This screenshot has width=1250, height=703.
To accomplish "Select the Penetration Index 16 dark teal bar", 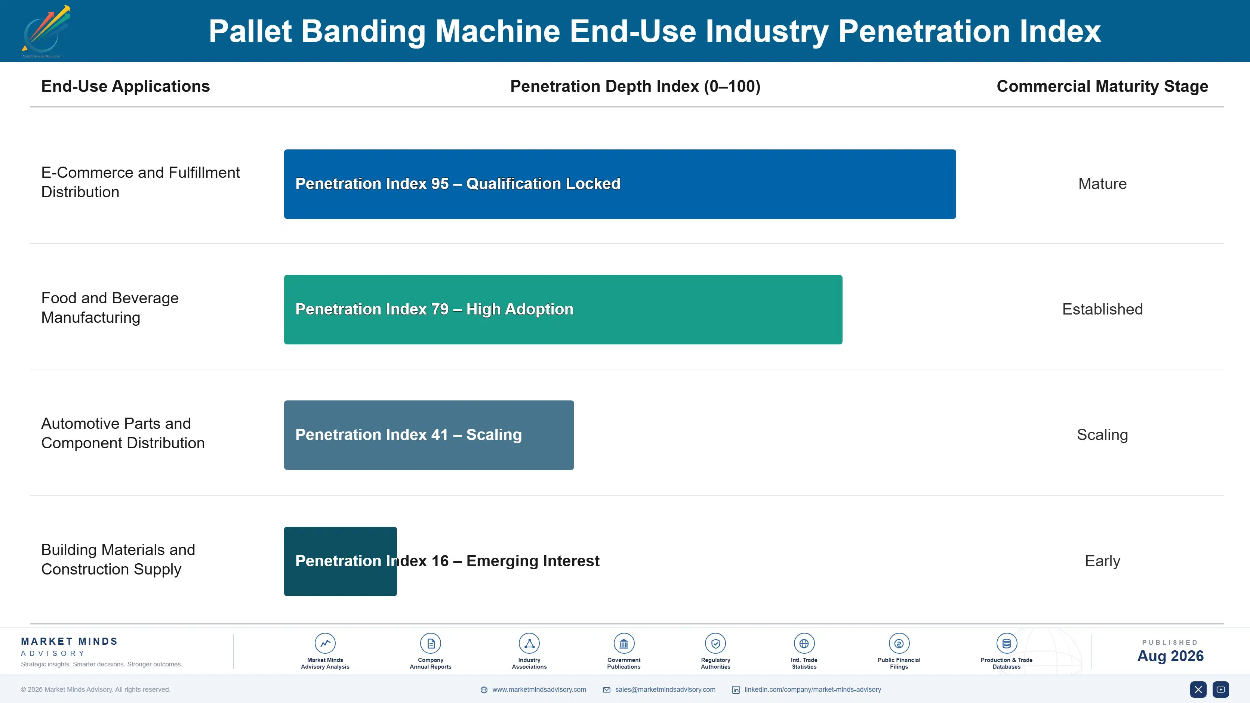I will 340,561.
